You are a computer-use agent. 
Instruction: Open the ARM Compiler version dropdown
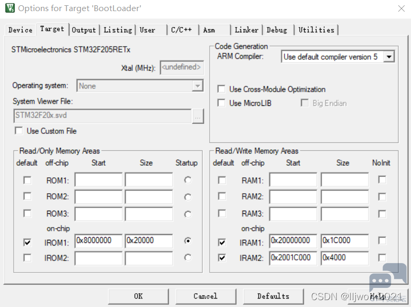point(338,57)
